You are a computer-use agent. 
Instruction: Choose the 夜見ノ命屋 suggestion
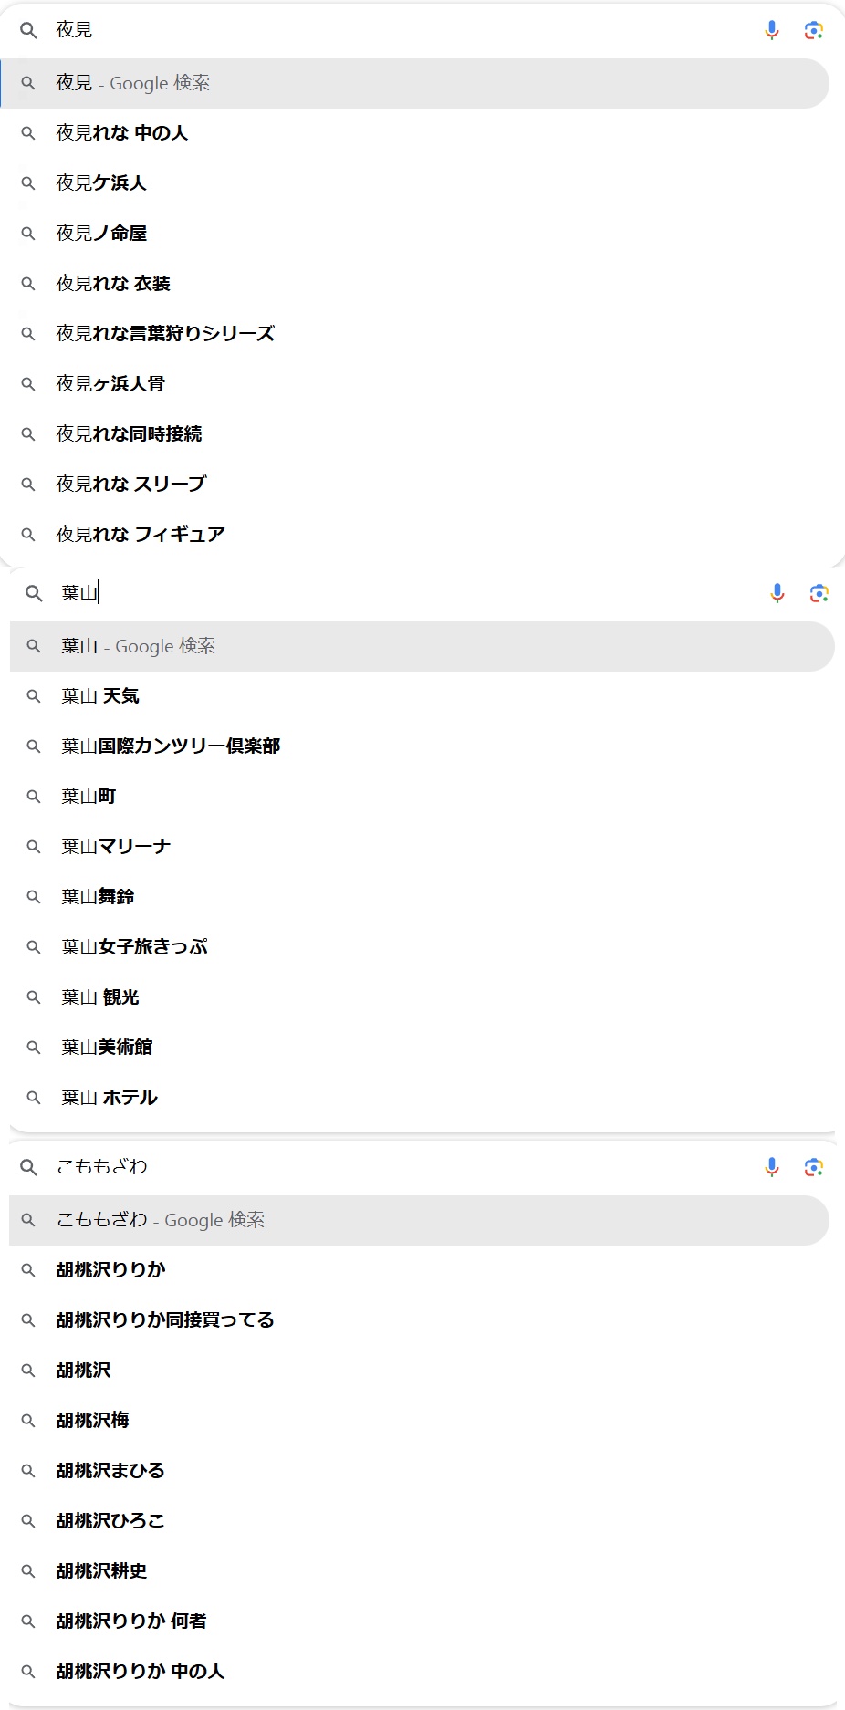click(101, 234)
